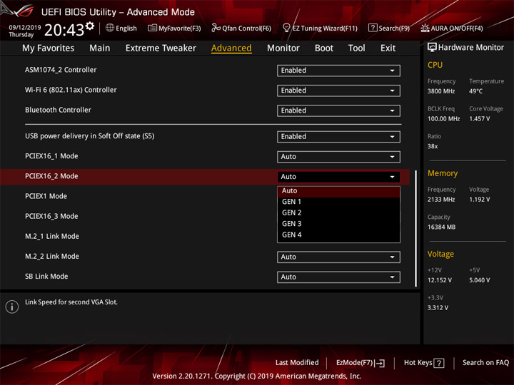Image resolution: width=514 pixels, height=385 pixels.
Task: Select GEN 4 link speed option
Action: point(338,235)
